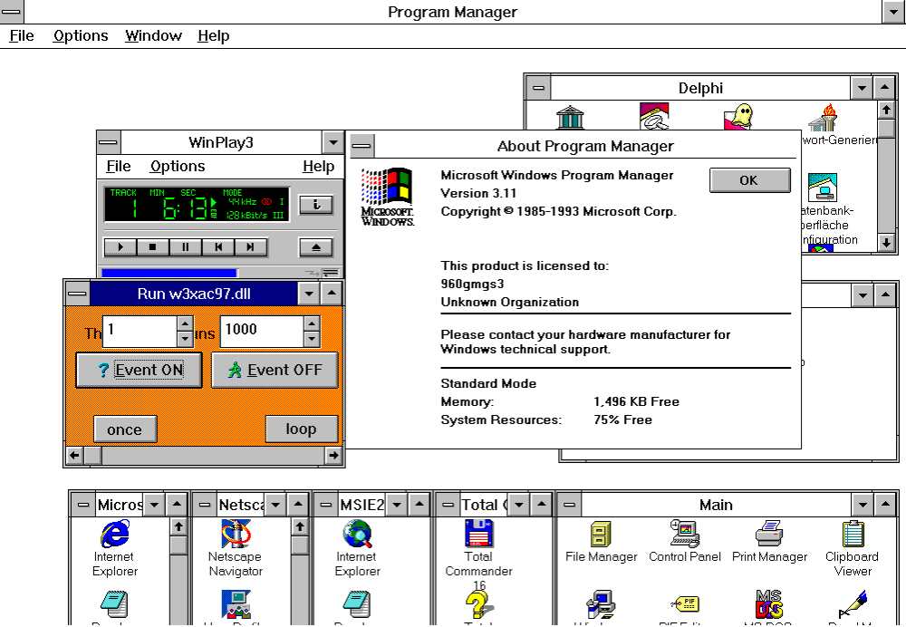
Task: Click the eject button in WinPlay3
Action: point(315,247)
